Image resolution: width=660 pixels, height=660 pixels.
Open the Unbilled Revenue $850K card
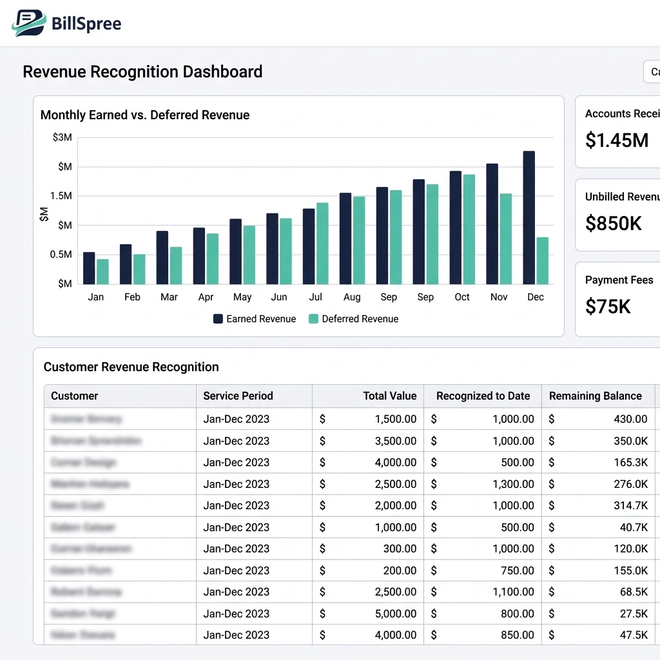tap(617, 215)
